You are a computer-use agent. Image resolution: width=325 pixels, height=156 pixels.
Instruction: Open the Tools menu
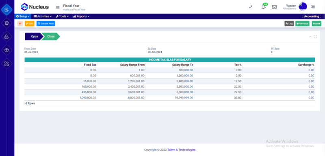62,17
